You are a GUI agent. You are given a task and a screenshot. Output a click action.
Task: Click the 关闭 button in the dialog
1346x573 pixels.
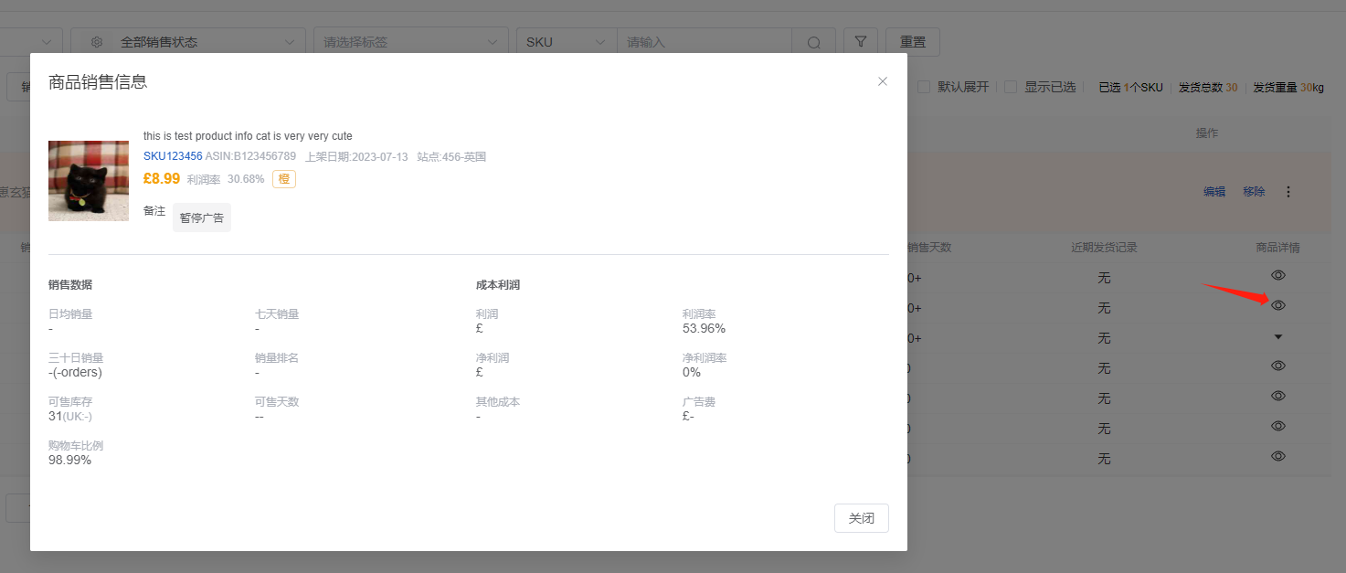[x=861, y=518]
